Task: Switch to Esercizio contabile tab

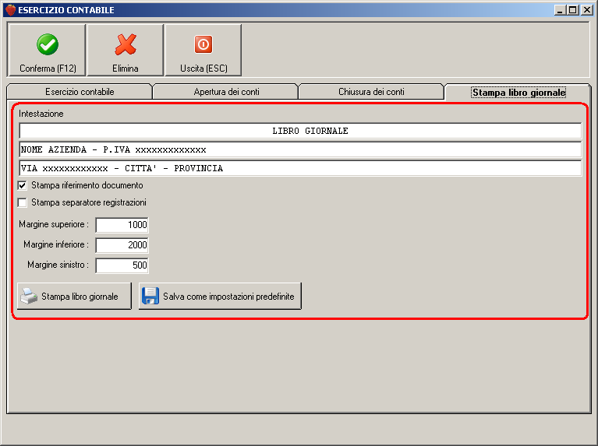Action: pos(80,92)
